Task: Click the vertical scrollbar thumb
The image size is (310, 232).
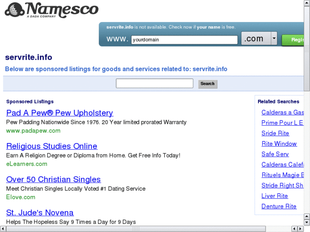Action: click(x=307, y=48)
